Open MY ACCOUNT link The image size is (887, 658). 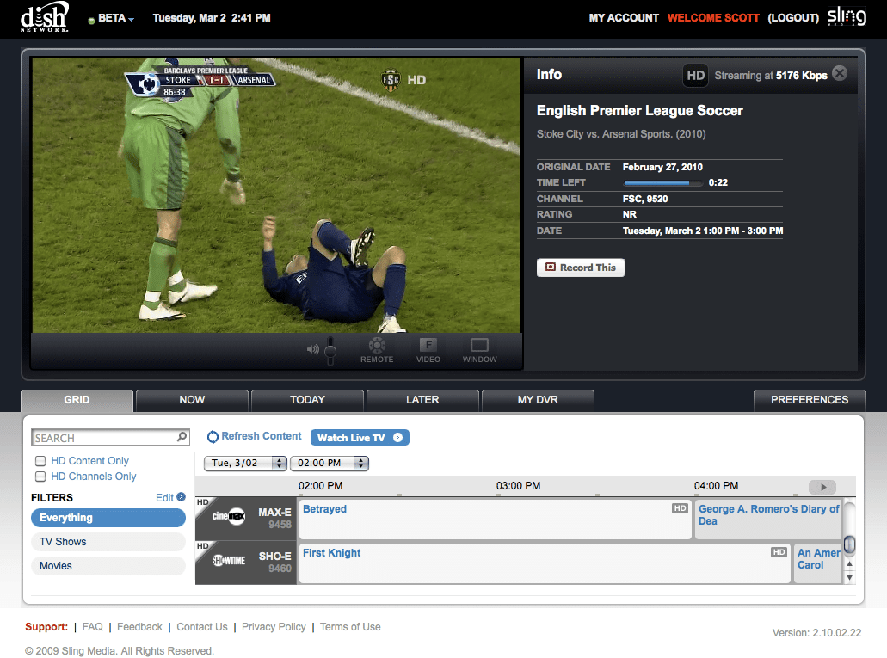[624, 18]
